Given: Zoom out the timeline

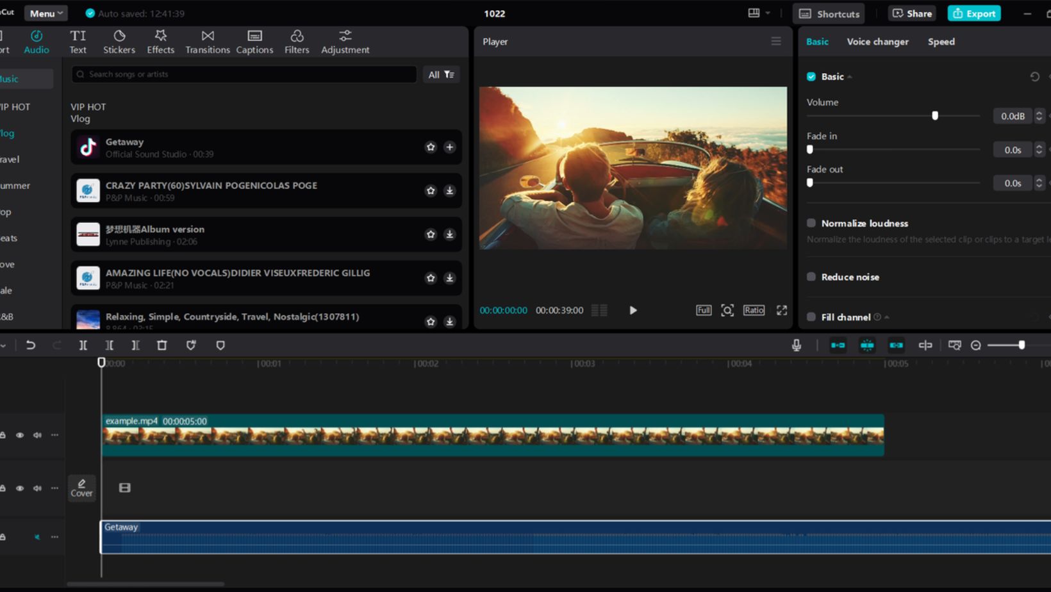Looking at the screenshot, I should click(x=975, y=345).
